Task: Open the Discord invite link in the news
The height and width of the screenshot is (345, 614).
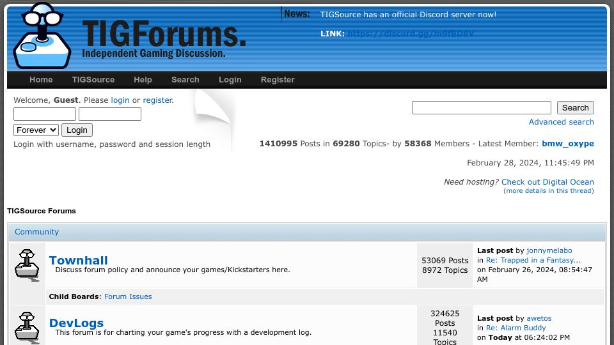Action: 411,34
